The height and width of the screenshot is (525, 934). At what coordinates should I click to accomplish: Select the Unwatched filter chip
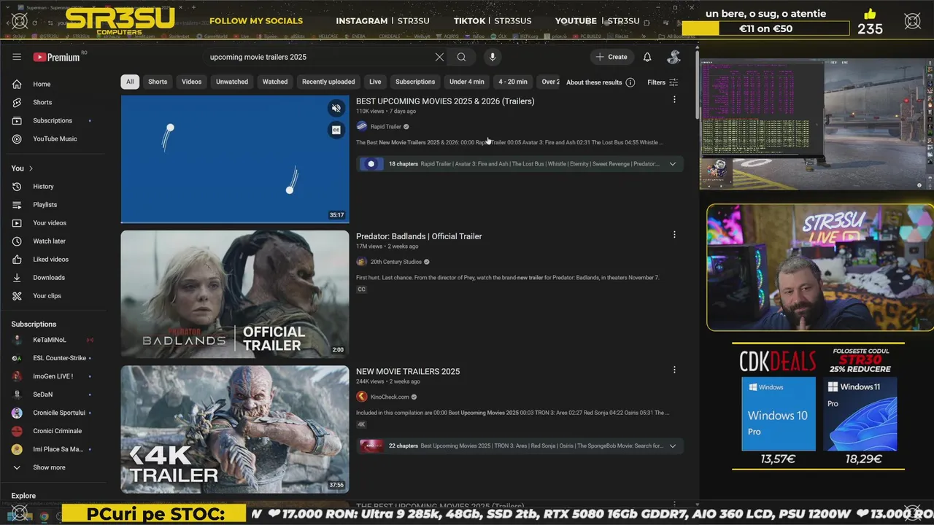tap(232, 82)
